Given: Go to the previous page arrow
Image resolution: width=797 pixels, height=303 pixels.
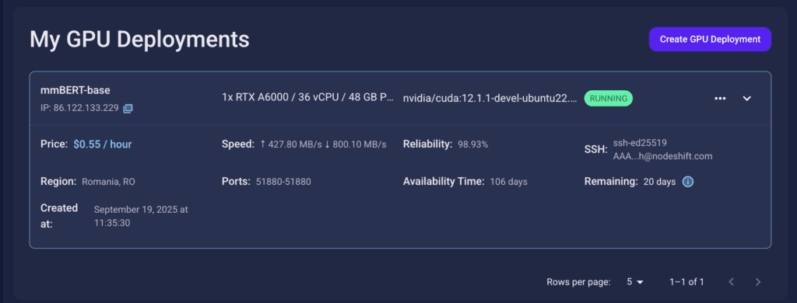Looking at the screenshot, I should point(732,282).
